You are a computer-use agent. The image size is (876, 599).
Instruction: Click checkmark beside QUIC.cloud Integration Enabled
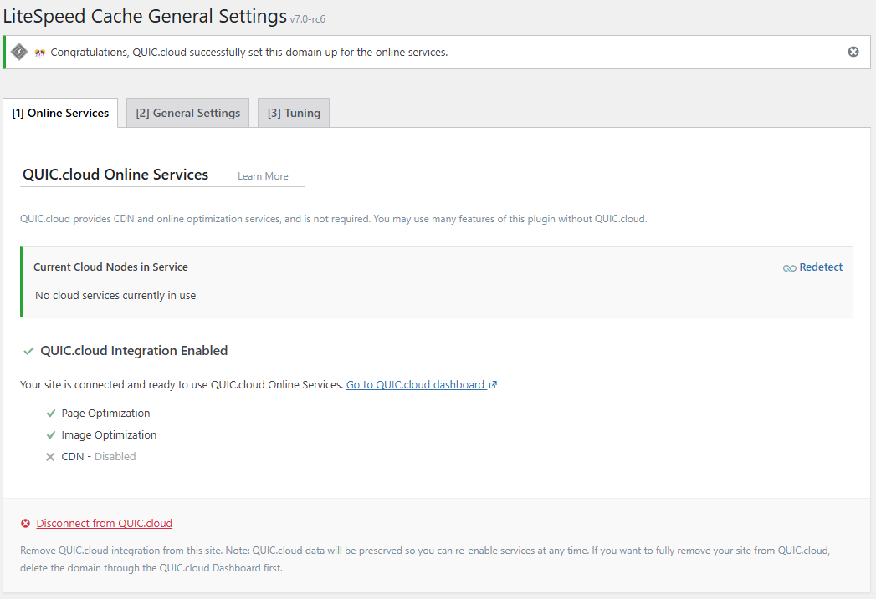tap(29, 352)
